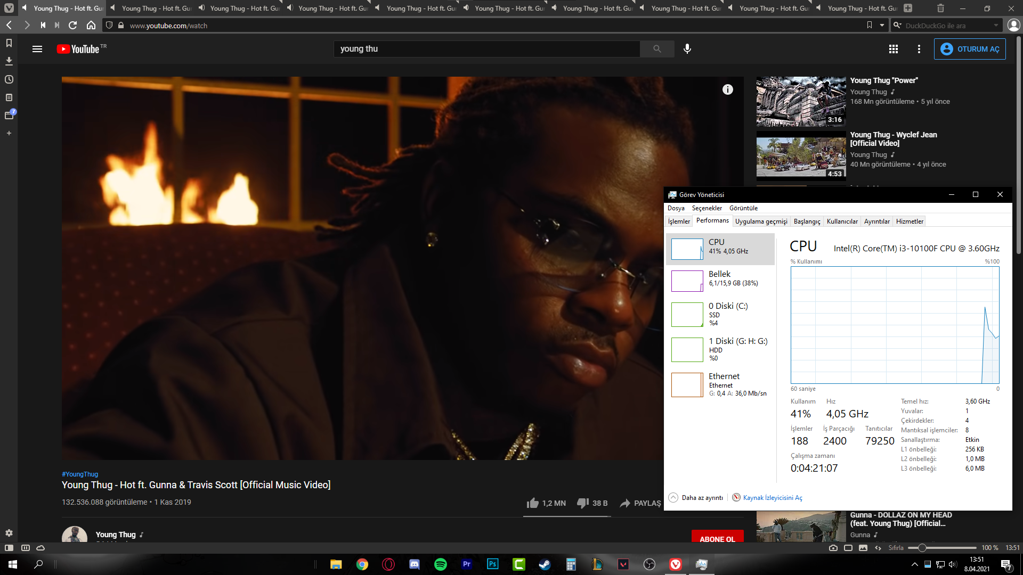Collapse Task Manager with Daha az ayrıntı

pos(696,497)
